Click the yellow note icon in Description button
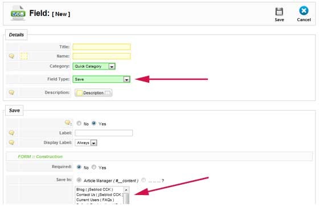This screenshot has width=319, height=207. click(79, 93)
